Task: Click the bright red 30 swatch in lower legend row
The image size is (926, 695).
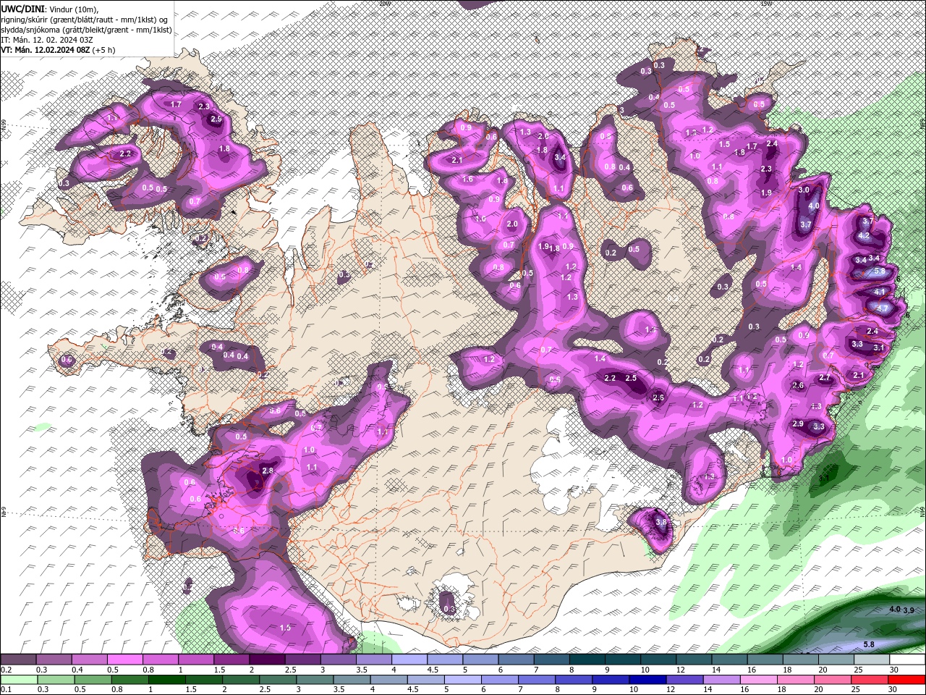Action: click(x=907, y=679)
